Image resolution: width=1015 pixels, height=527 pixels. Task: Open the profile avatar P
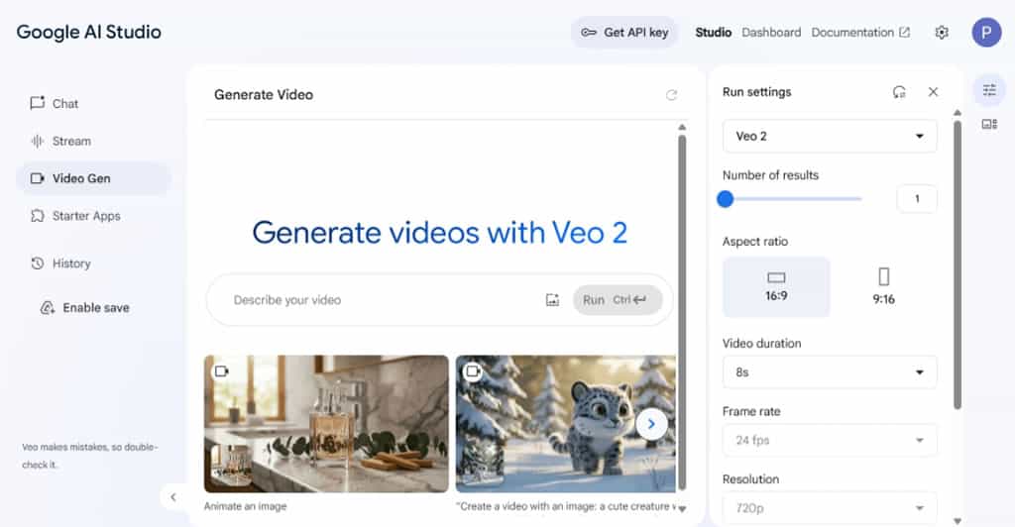point(986,33)
